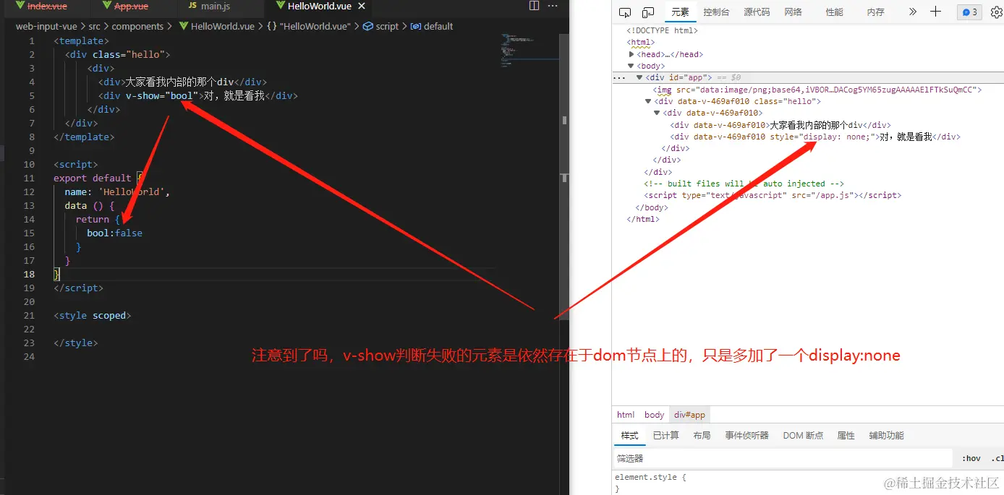Switch to the 属性 pane
Image resolution: width=1004 pixels, height=495 pixels.
coord(846,435)
